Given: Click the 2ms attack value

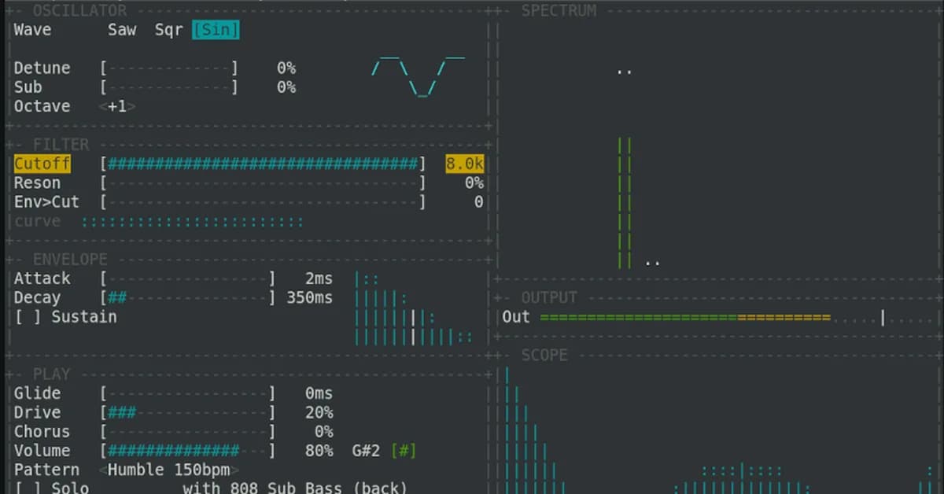Looking at the screenshot, I should pyautogui.click(x=319, y=278).
